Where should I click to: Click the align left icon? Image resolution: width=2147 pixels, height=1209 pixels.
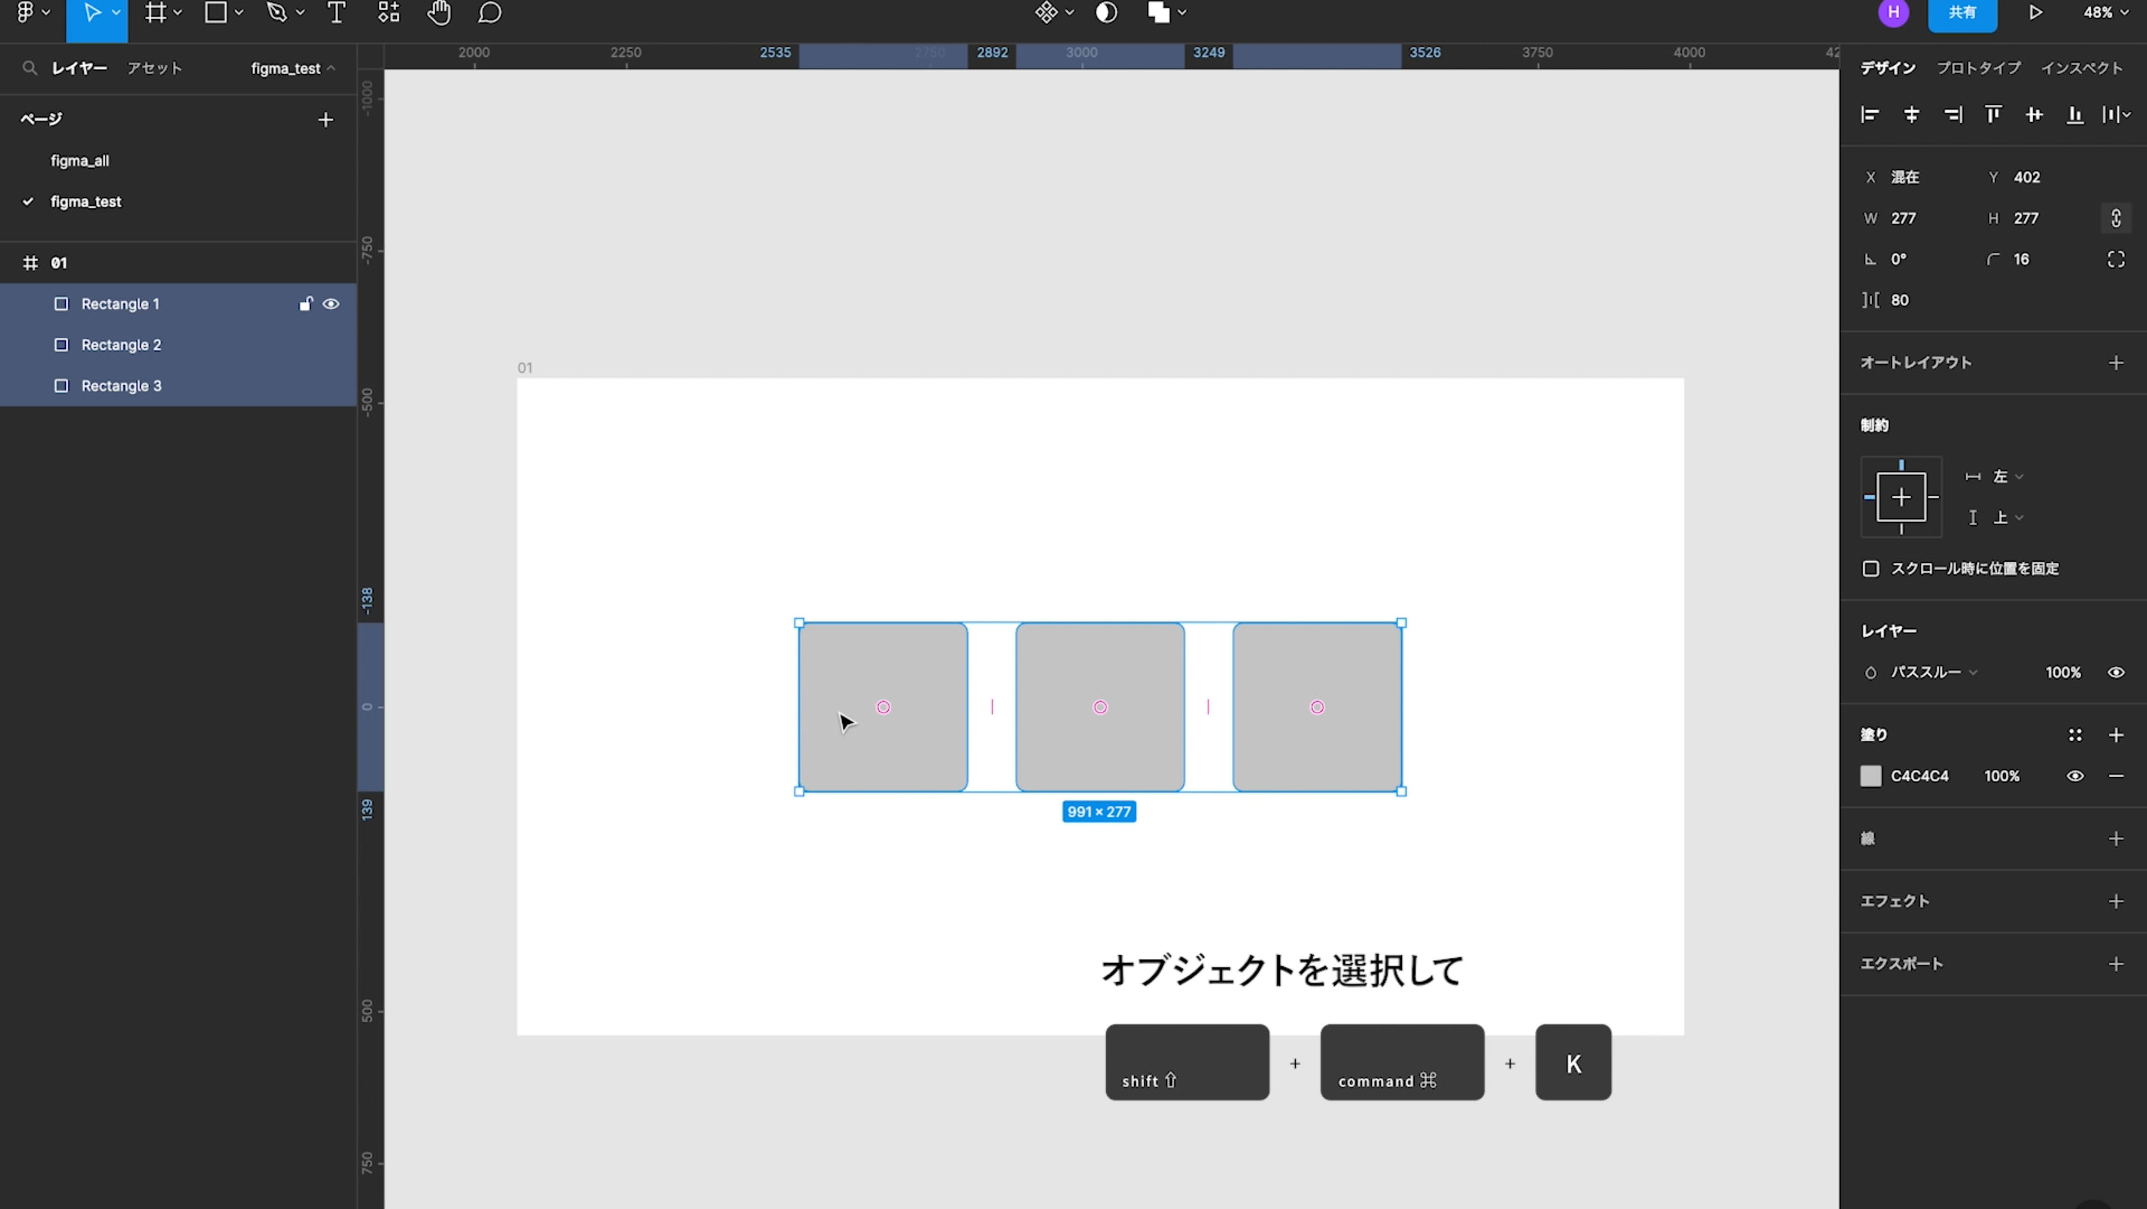pos(1870,115)
